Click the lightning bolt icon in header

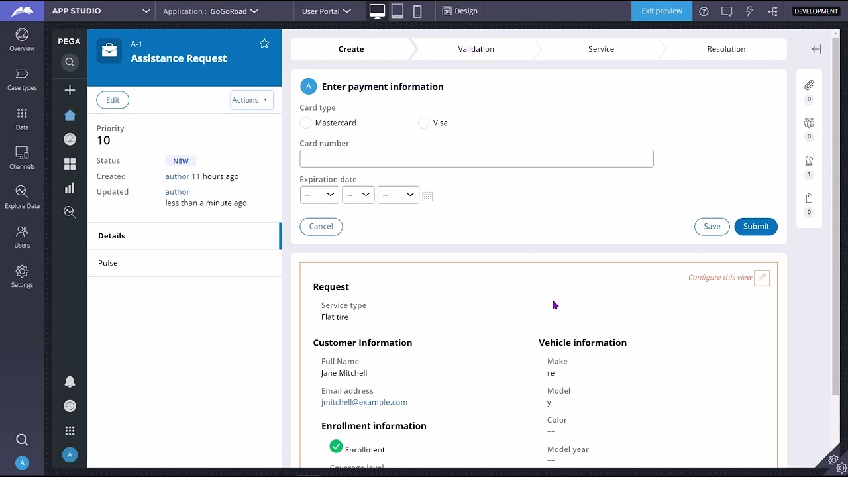[749, 11]
